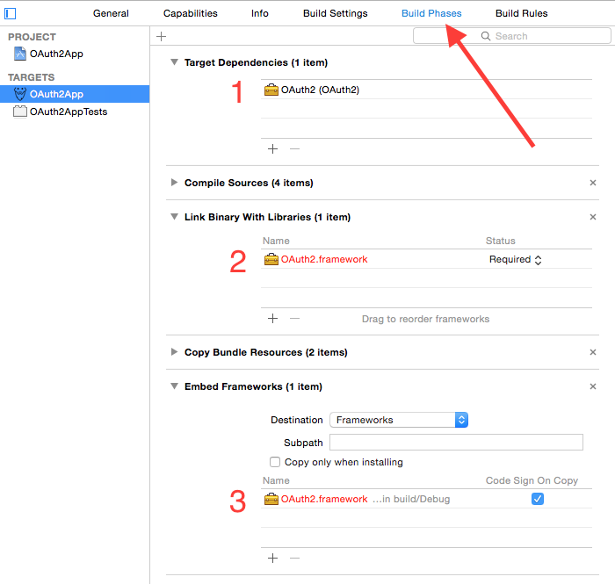Delete the Copy Bundle Resources phase

click(x=593, y=352)
